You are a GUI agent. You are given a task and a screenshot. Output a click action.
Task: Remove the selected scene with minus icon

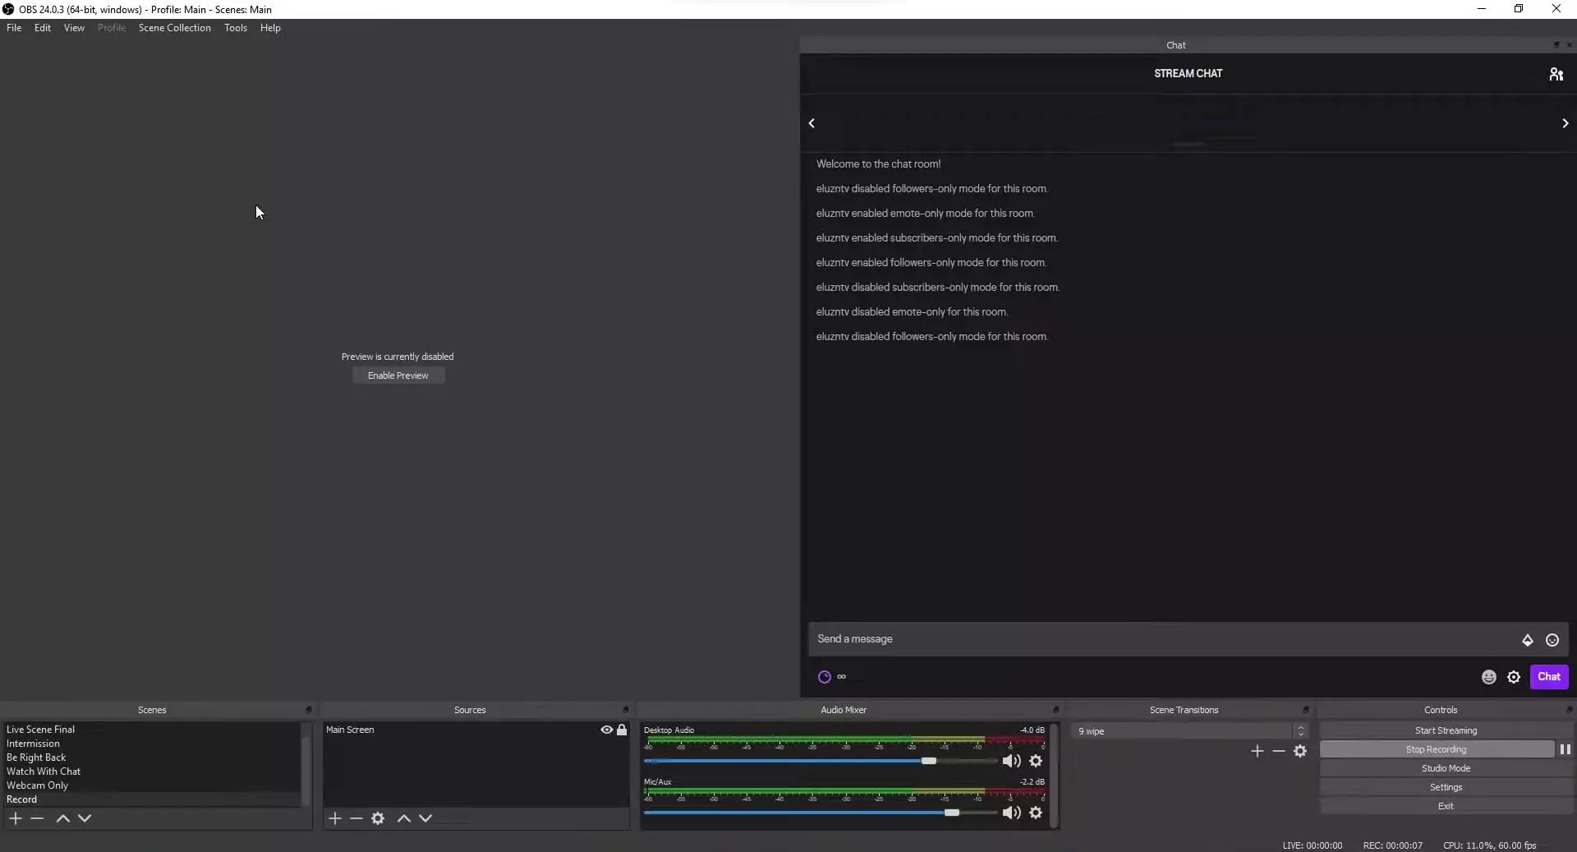(37, 818)
